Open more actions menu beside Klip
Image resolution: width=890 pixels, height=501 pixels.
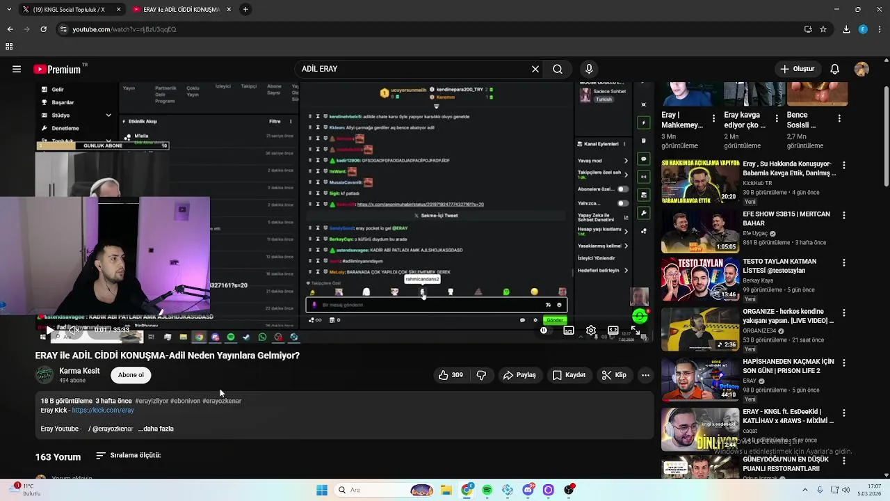tap(645, 375)
